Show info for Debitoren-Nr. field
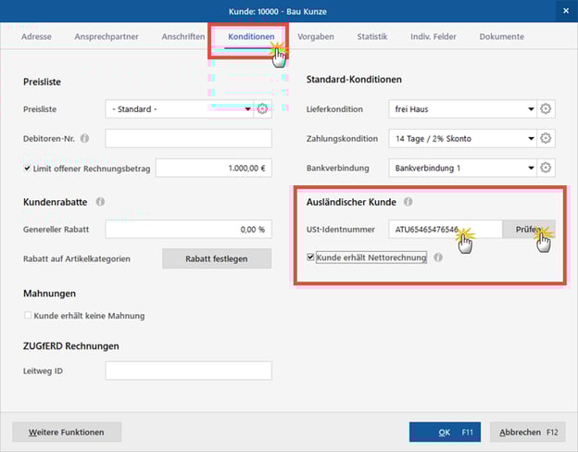 click(x=85, y=139)
